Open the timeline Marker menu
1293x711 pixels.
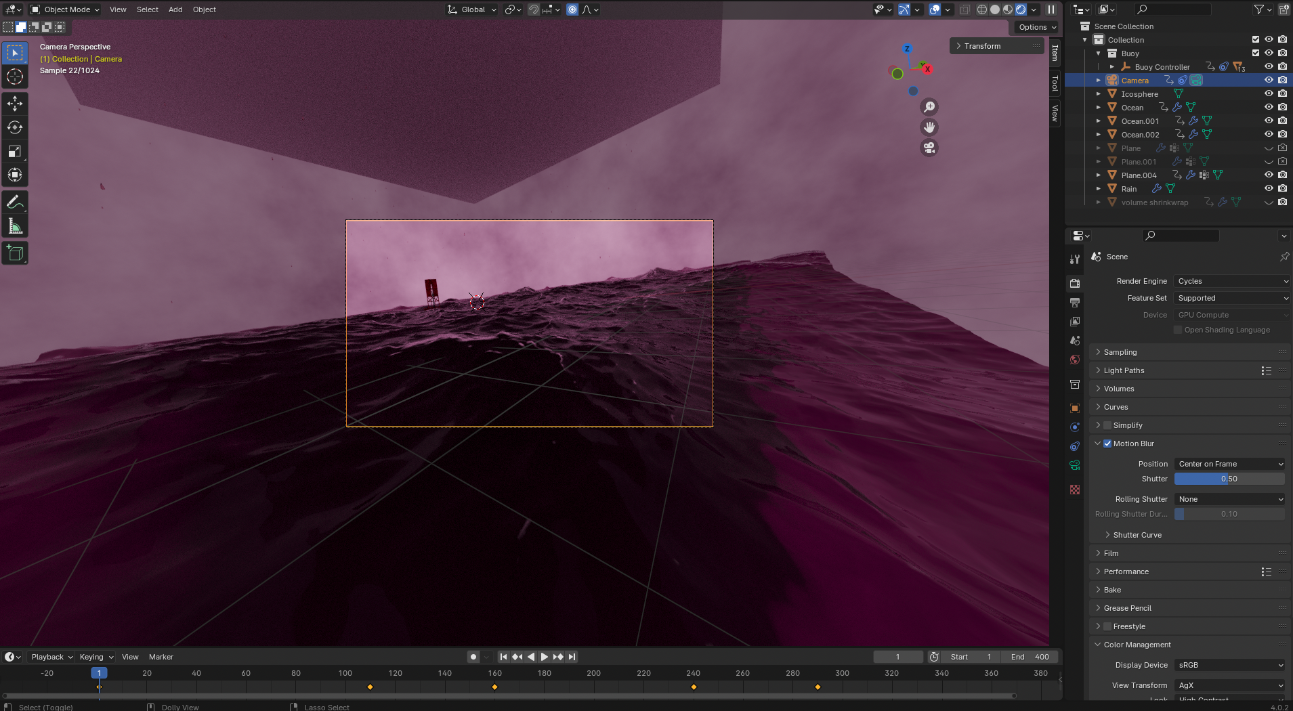pos(161,657)
